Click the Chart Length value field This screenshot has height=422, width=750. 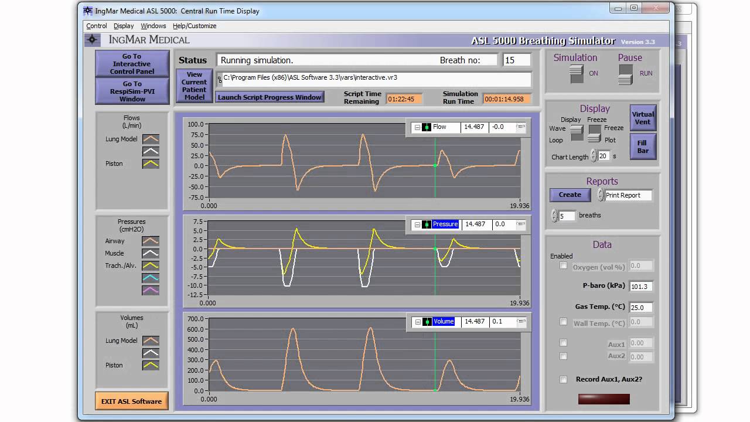pyautogui.click(x=604, y=156)
